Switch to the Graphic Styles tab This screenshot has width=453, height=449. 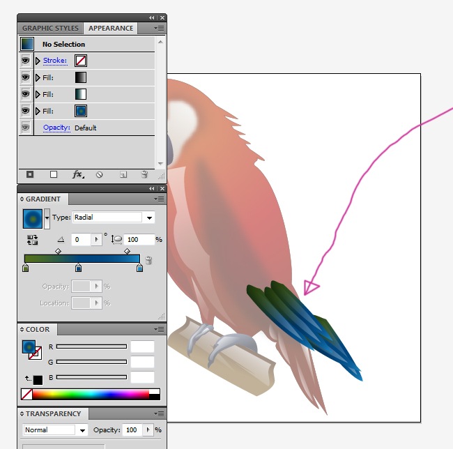coord(51,29)
